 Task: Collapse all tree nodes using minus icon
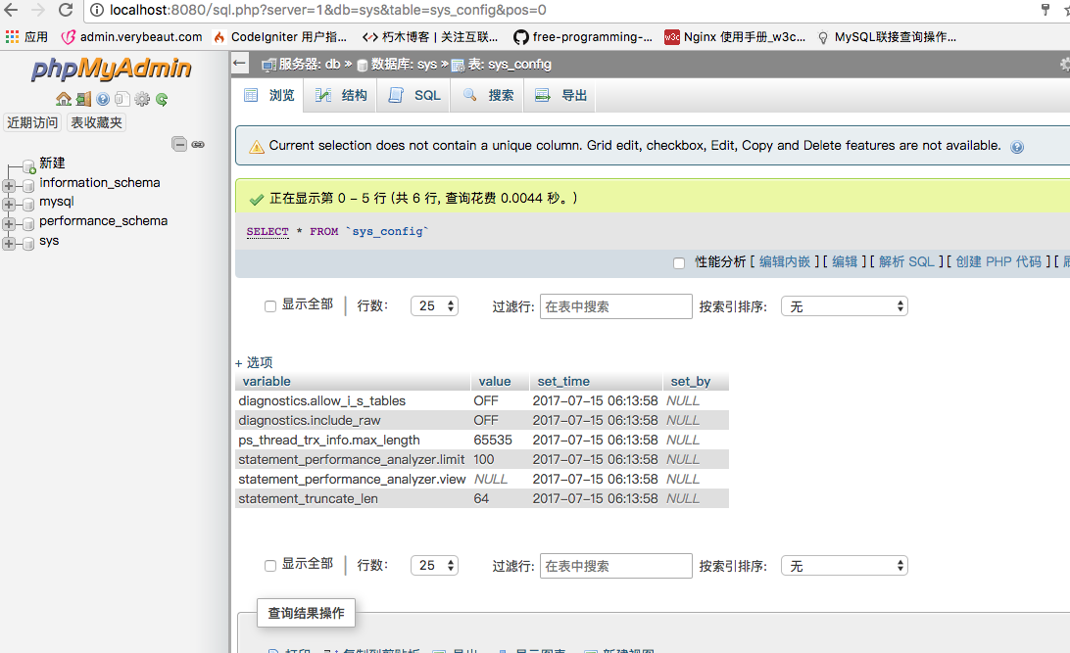tap(179, 144)
